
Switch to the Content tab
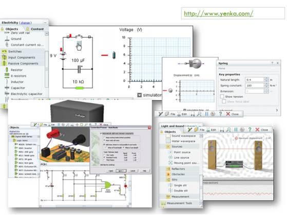37,29
